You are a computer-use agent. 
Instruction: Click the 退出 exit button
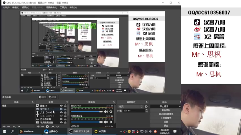(166, 126)
